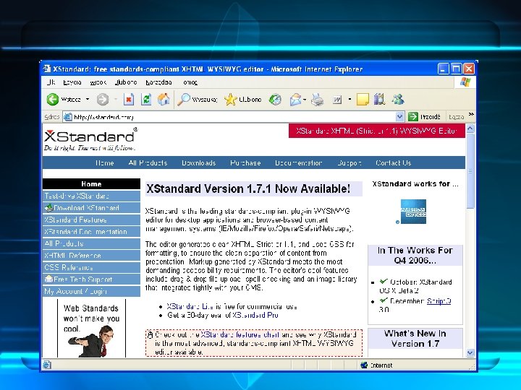Open the Pomoc menu
The width and height of the screenshot is (521, 390).
190,82
